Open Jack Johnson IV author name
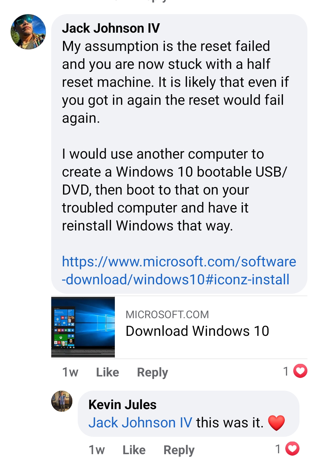Viewport: 318px width, 468px height. point(111,28)
